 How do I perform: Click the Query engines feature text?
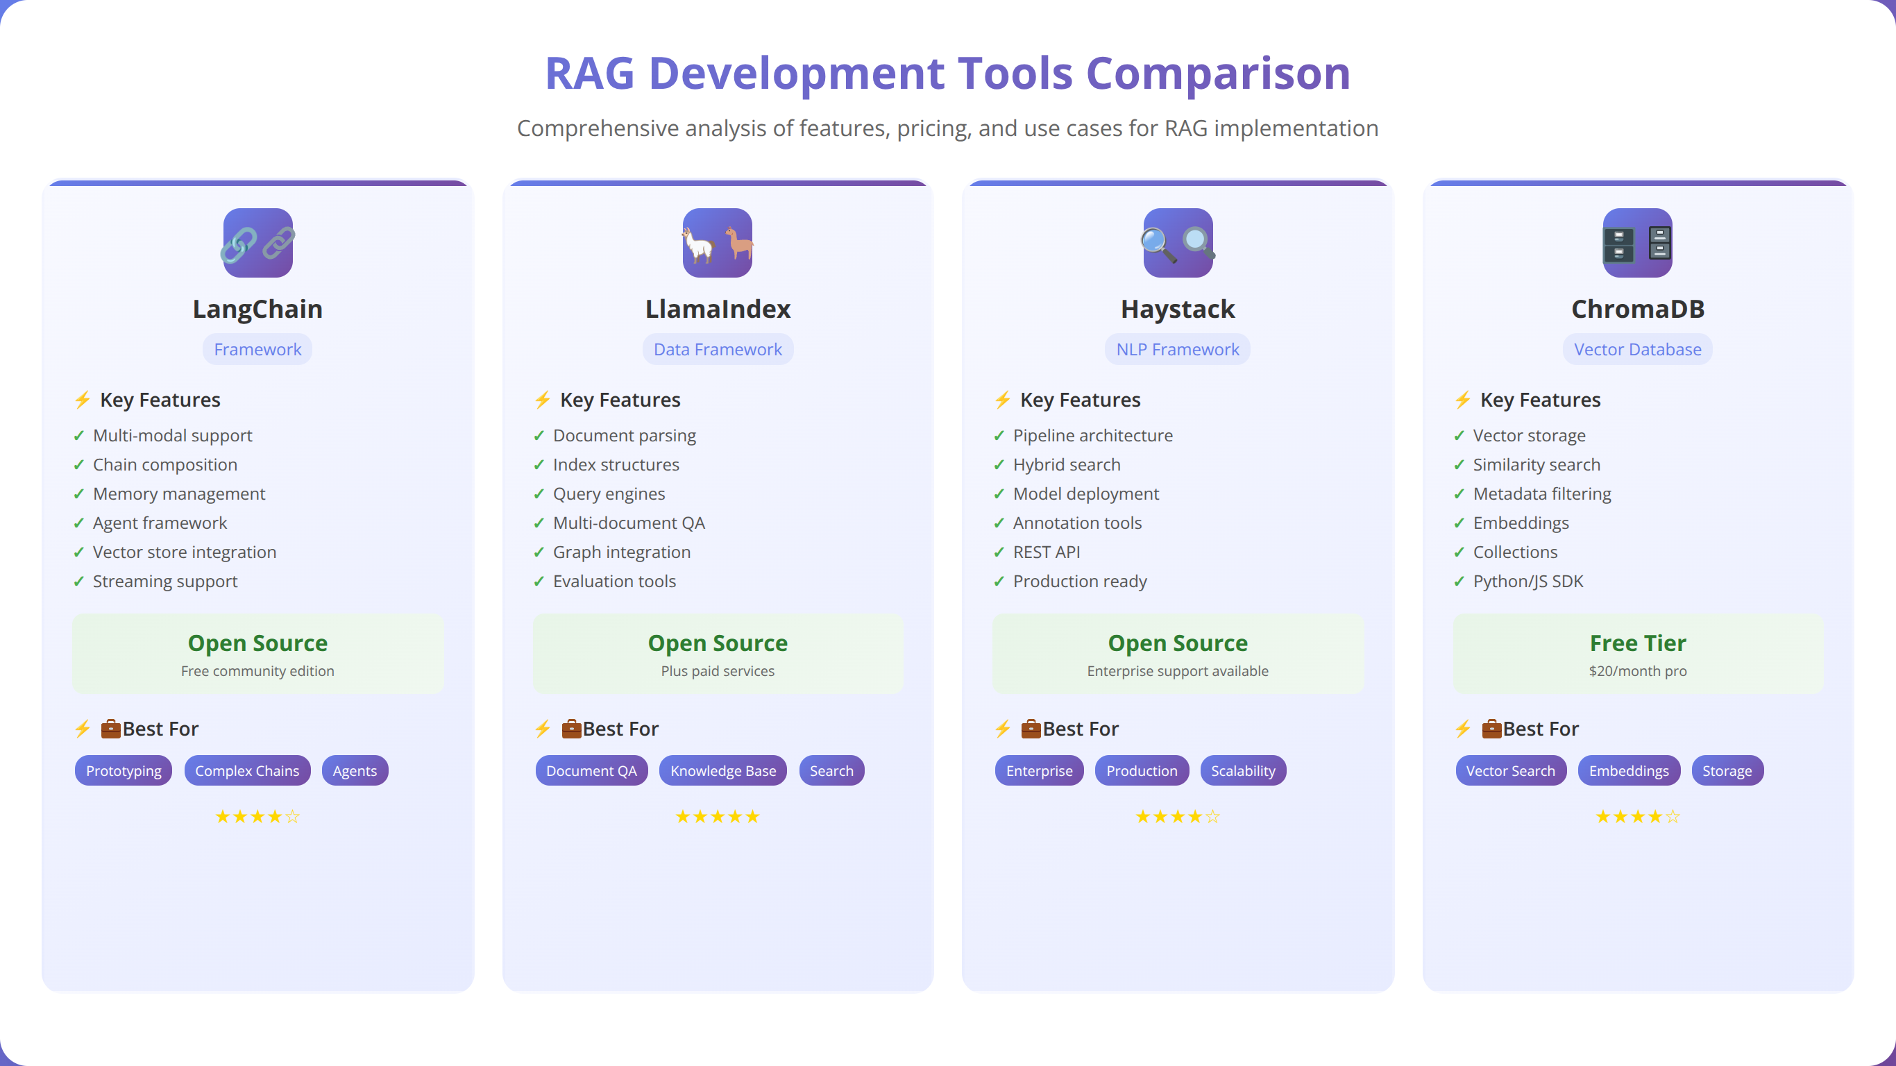[x=609, y=494]
